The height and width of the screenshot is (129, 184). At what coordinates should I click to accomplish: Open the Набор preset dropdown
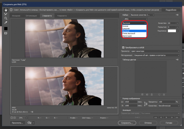[x=142, y=15]
